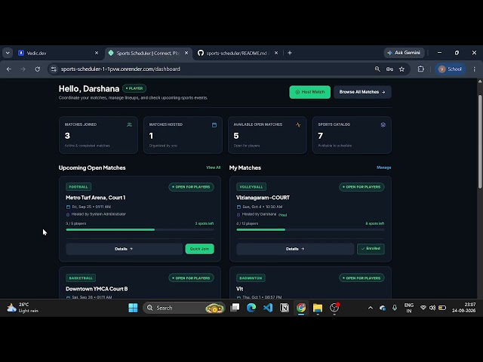483x362 pixels.
Task: Close the Vedic.dev tab
Action: [97, 53]
